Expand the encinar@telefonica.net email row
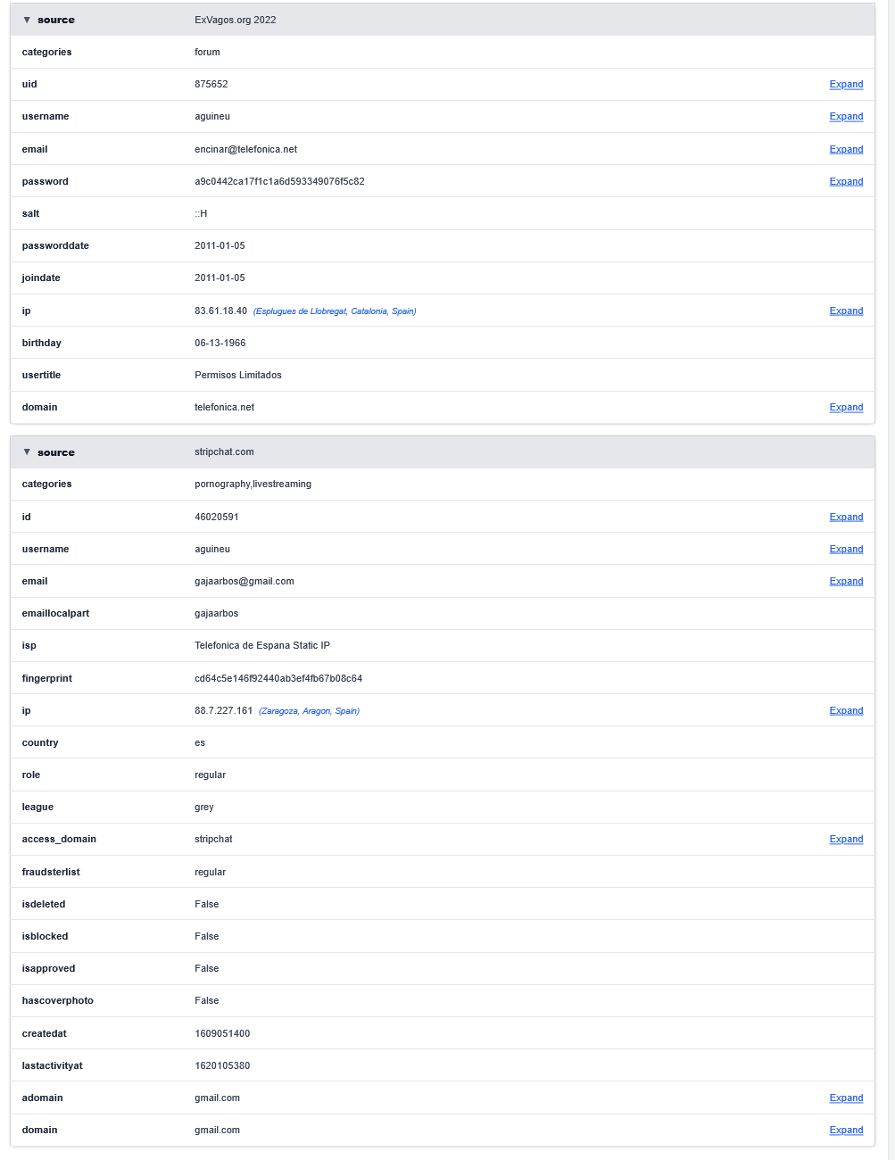This screenshot has width=895, height=1160. coord(846,150)
